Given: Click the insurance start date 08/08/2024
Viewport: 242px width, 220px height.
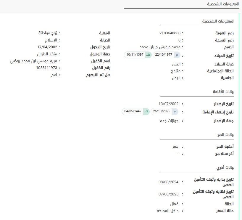Looking at the screenshot, I should tap(168, 182).
